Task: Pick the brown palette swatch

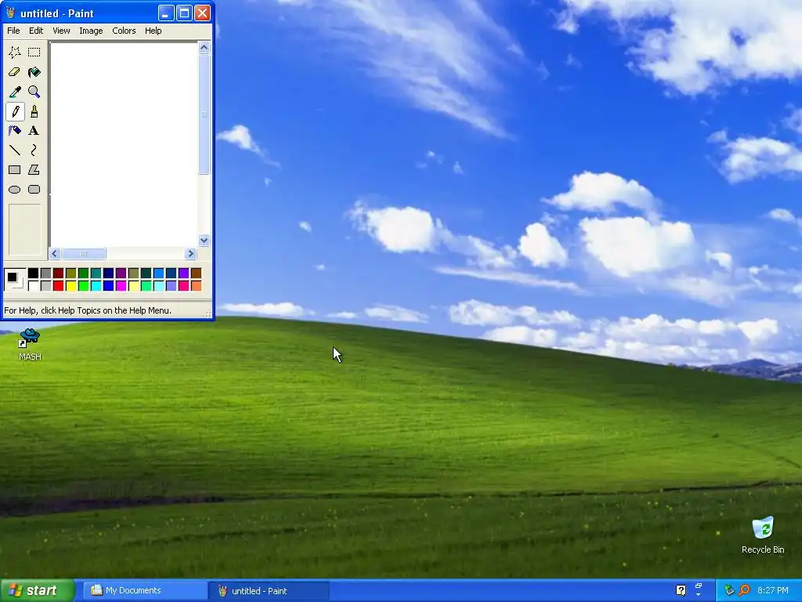Action: point(197,274)
